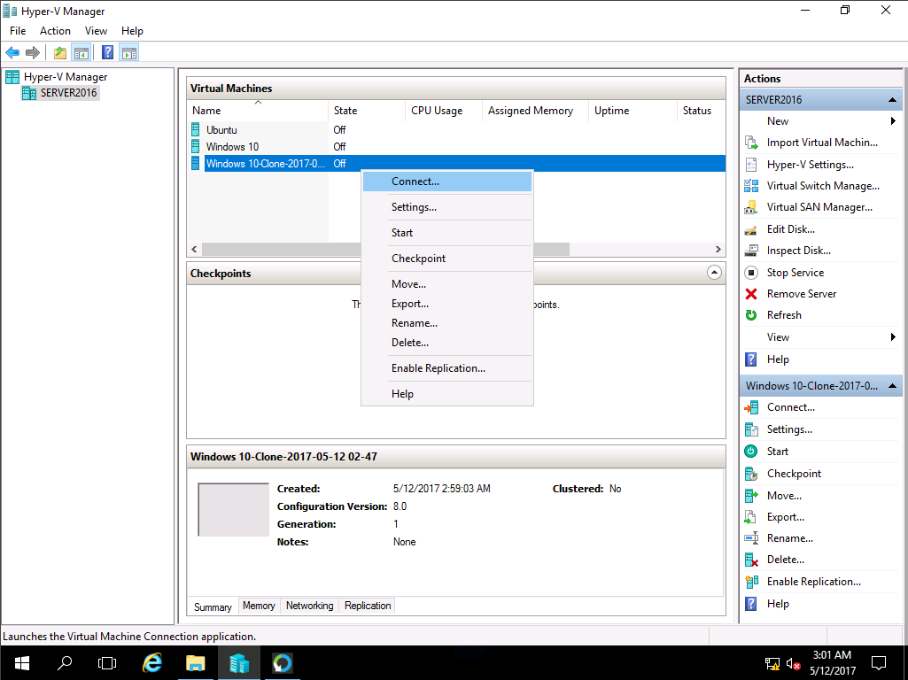Toggle the Show/Hide Console Tree icon
Screen dimensions: 908x680
[81, 52]
